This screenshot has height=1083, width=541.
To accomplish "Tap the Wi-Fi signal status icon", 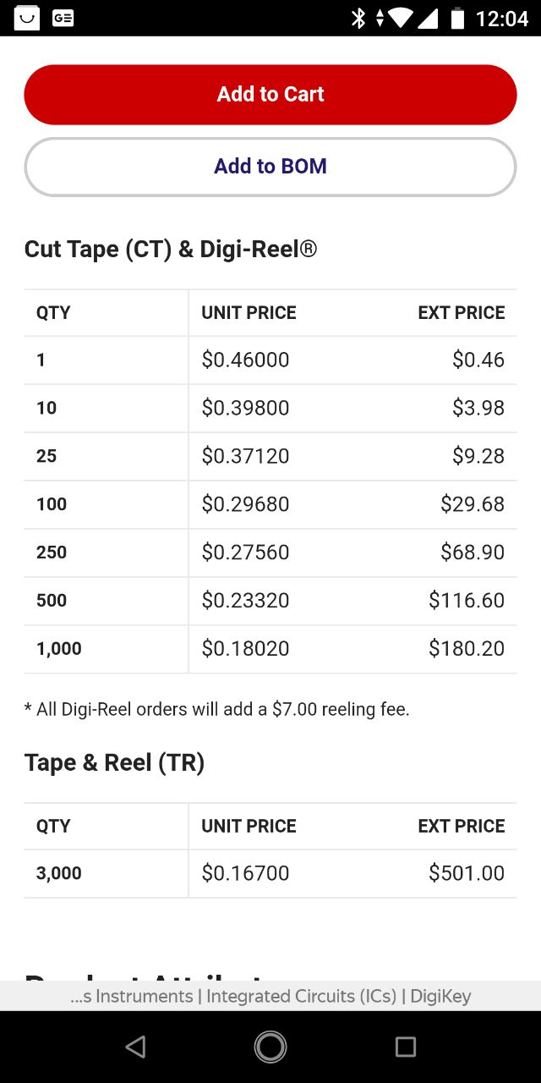I will click(x=401, y=18).
